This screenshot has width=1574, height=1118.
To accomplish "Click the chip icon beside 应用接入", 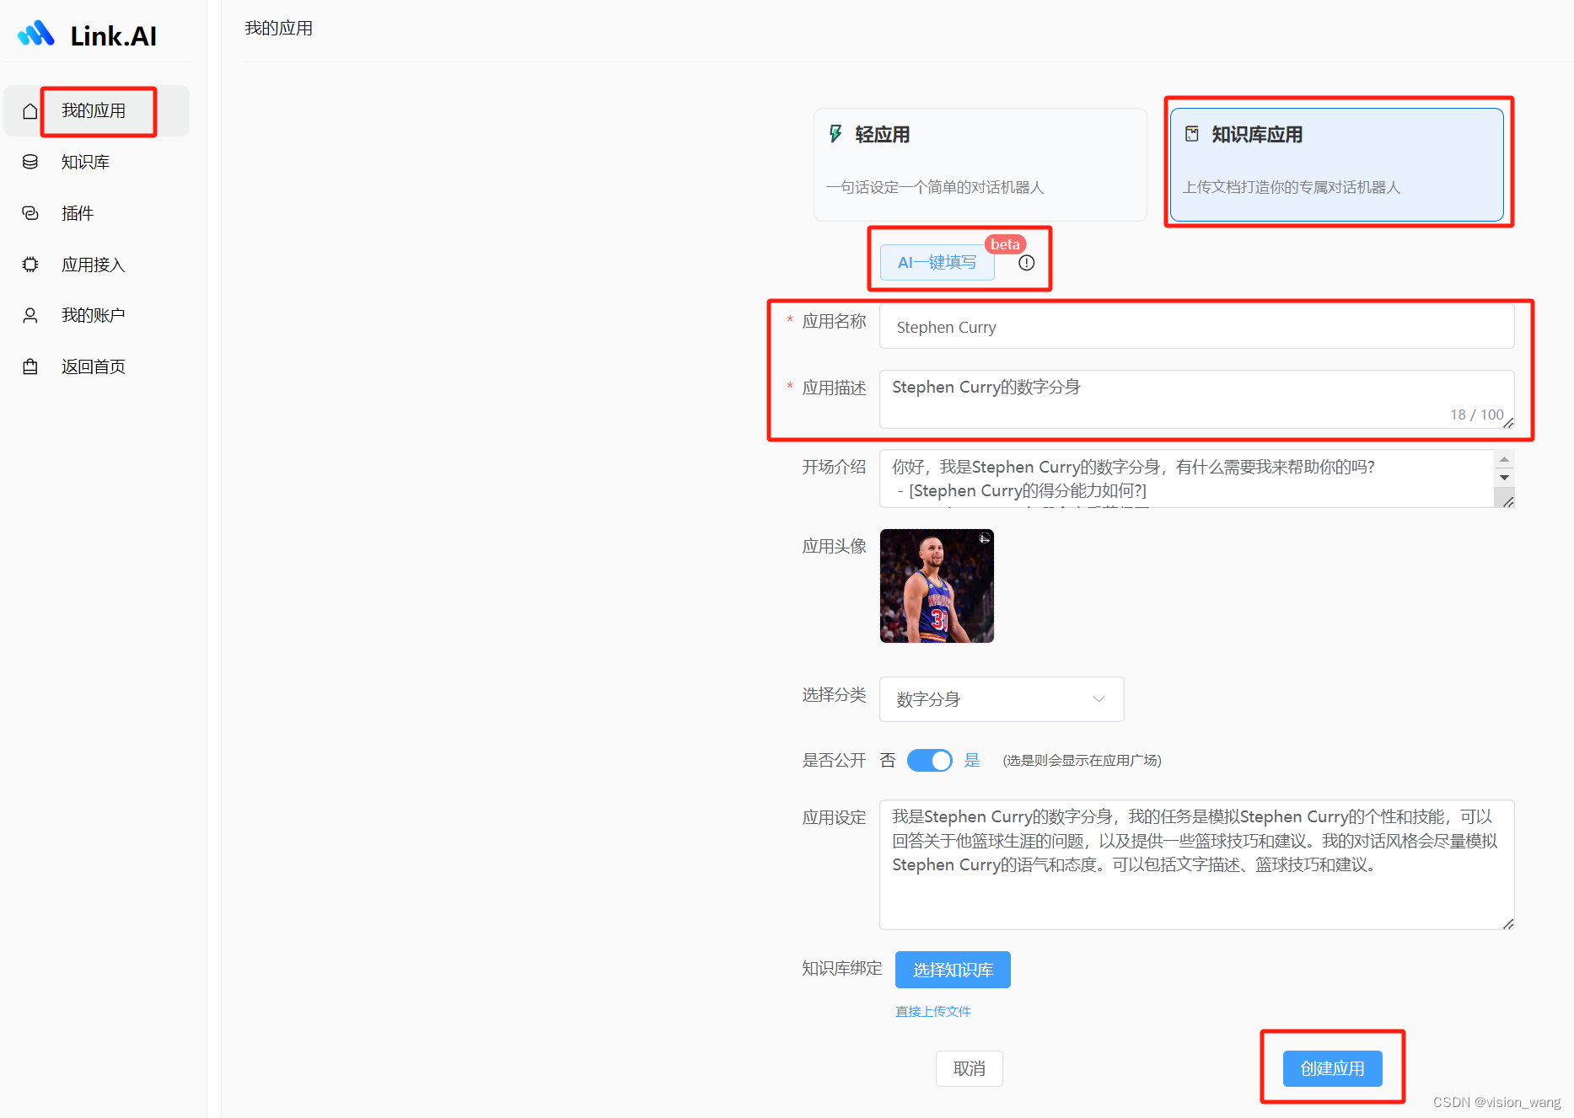I will (30, 265).
